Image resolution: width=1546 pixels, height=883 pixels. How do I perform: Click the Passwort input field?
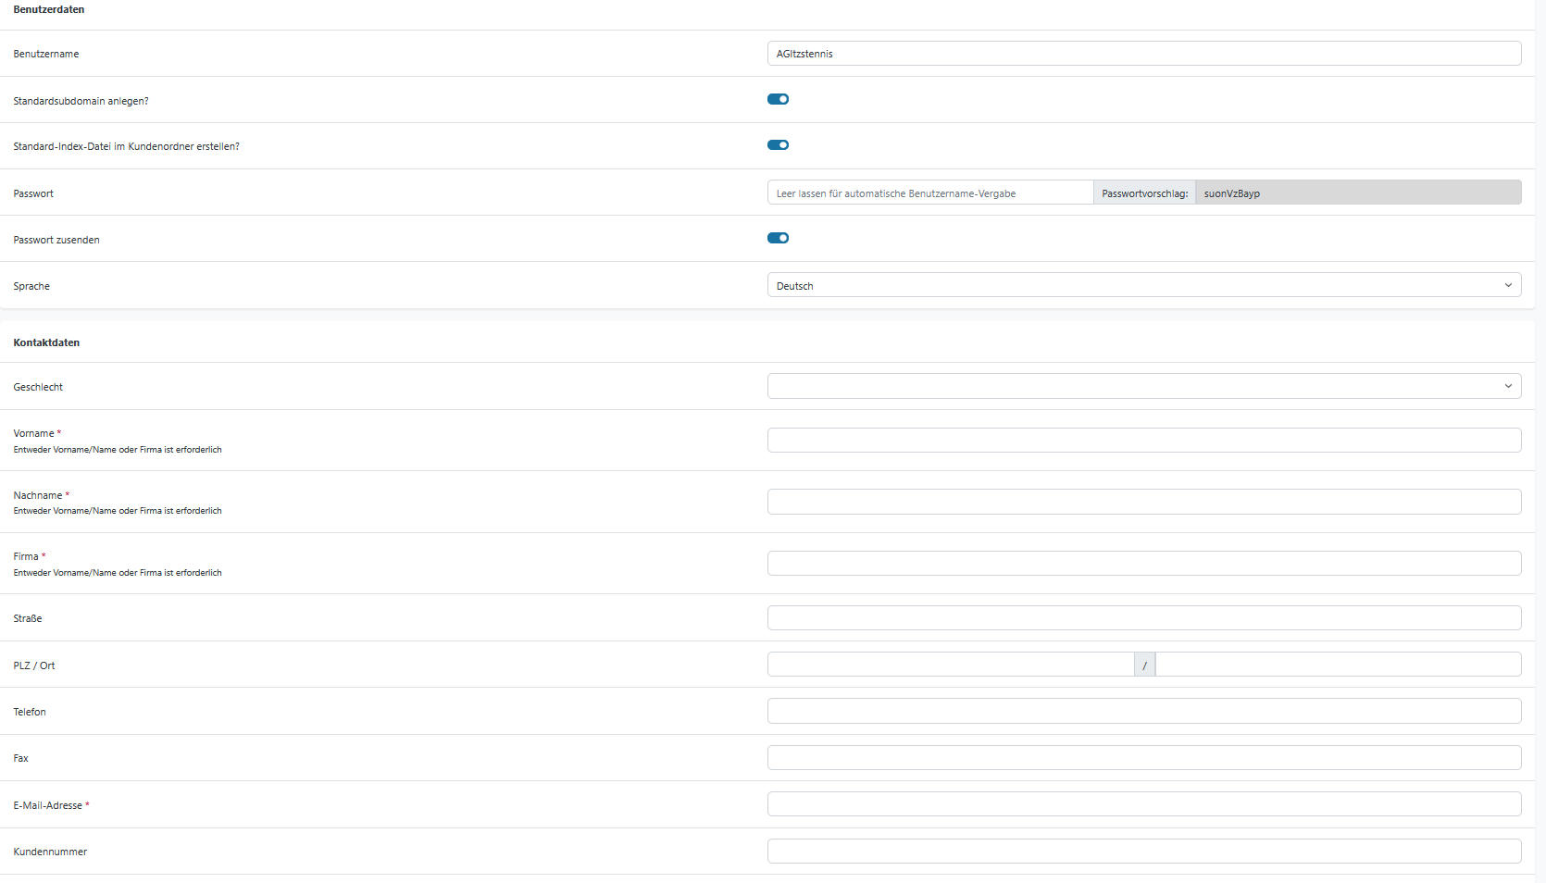930,193
